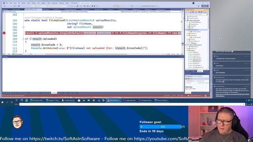Open the File menu

pos(7,3)
